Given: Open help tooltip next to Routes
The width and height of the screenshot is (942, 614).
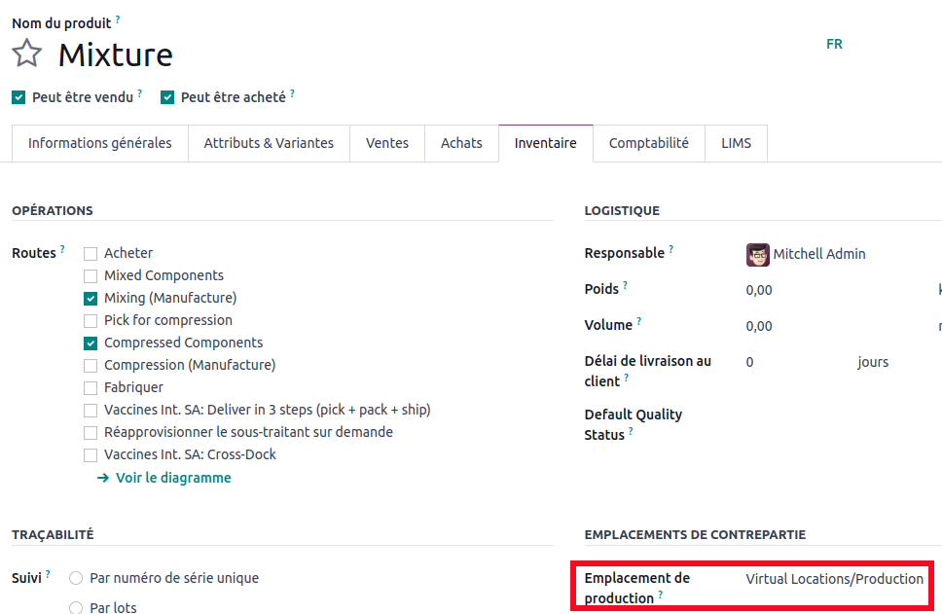Looking at the screenshot, I should tap(62, 250).
